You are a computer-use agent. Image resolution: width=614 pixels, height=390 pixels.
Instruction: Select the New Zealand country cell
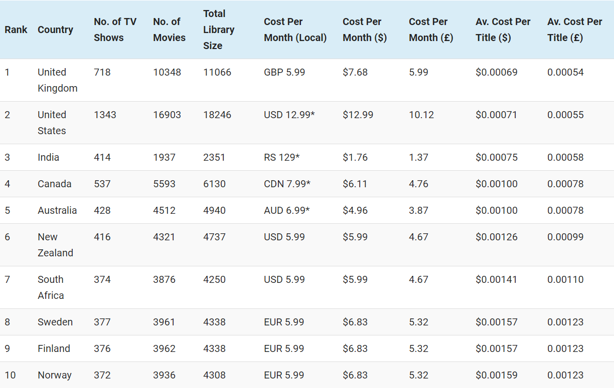tap(55, 245)
